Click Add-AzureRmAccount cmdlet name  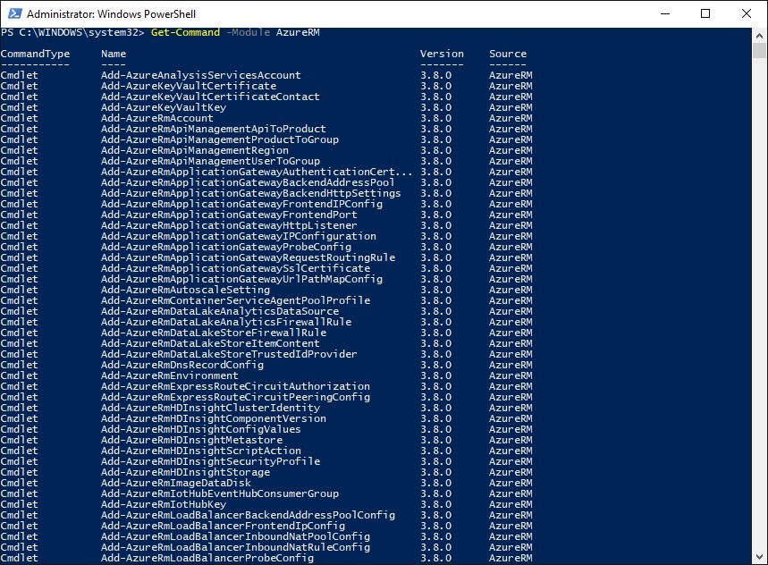point(157,119)
